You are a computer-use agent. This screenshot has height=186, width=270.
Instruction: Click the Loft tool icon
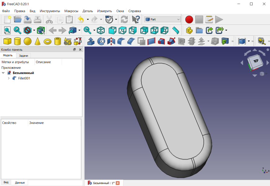tap(161, 41)
